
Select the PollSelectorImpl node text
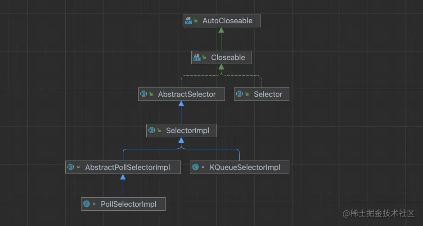(x=128, y=204)
